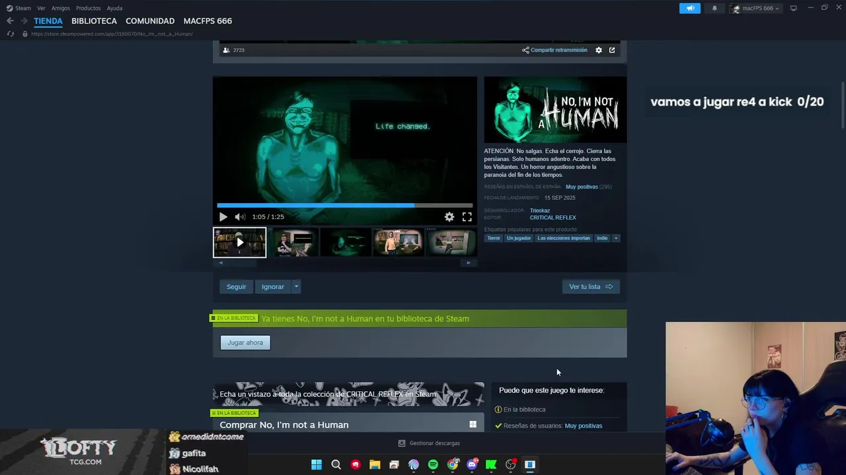Viewport: 846px width, 475px height.
Task: Click the Un jugador tag
Action: point(519,238)
